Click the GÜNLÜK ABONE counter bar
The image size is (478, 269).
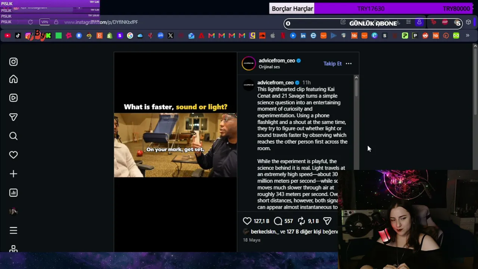pyautogui.click(x=373, y=24)
